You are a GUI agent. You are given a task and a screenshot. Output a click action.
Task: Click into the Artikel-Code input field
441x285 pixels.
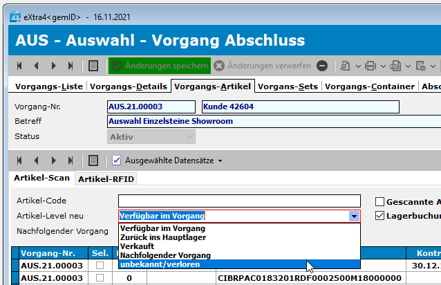[x=239, y=201]
